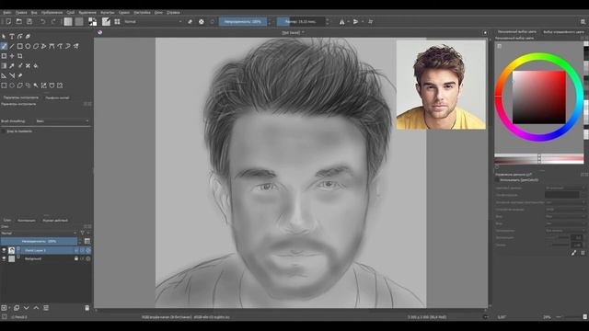
Task: Adjust the layer opacity slider
Action: (x=39, y=241)
